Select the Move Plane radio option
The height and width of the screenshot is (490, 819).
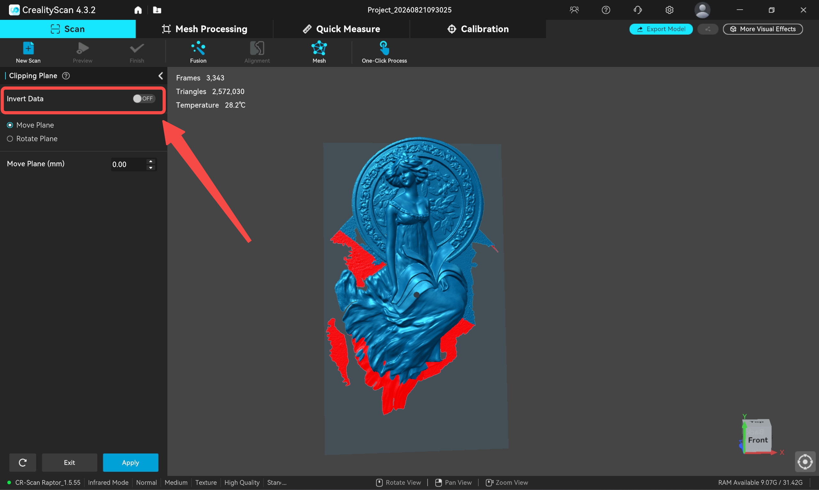click(10, 125)
